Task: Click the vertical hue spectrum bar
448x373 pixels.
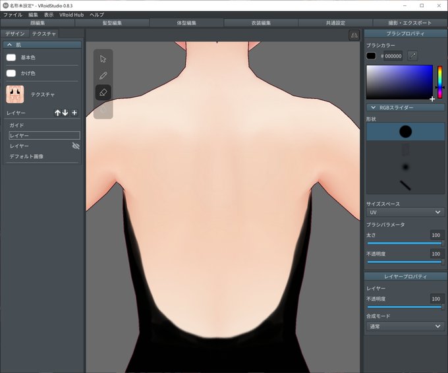Action: click(439, 82)
